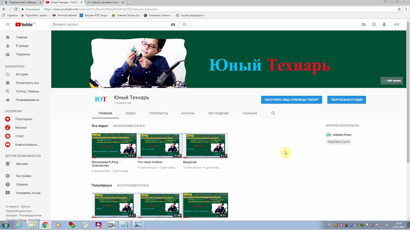The height and width of the screenshot is (230, 410).
Task: Click the ЮТ channel avatar
Action: [101, 99]
